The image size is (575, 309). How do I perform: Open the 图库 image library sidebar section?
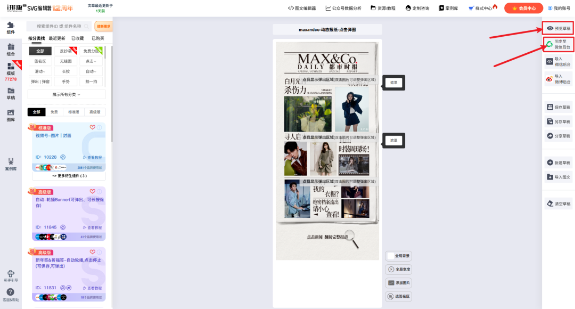coord(11,116)
